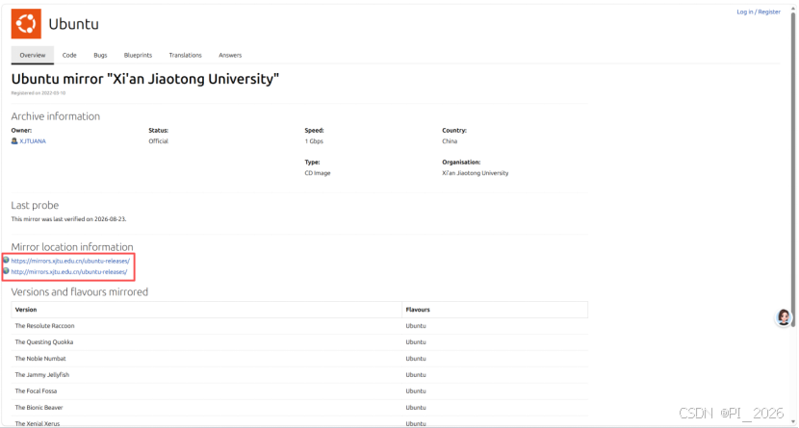Click the scrollbar up arrow
799x428 pixels.
[x=793, y=10]
